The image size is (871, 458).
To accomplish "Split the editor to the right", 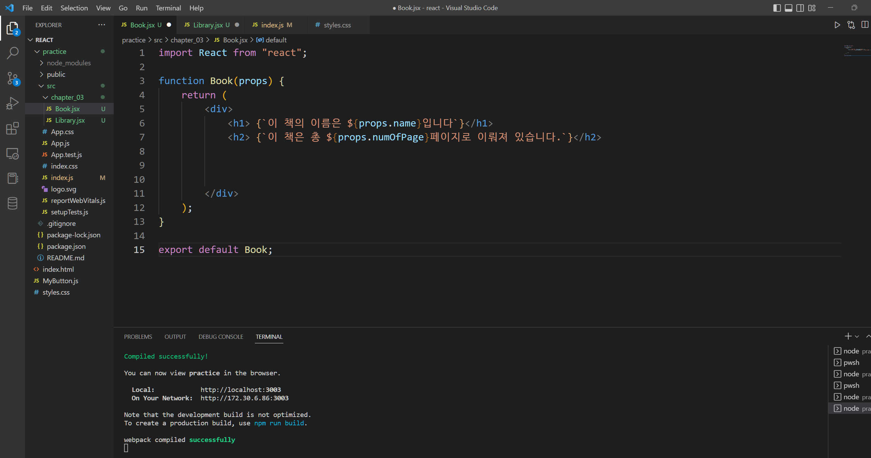I will [865, 25].
